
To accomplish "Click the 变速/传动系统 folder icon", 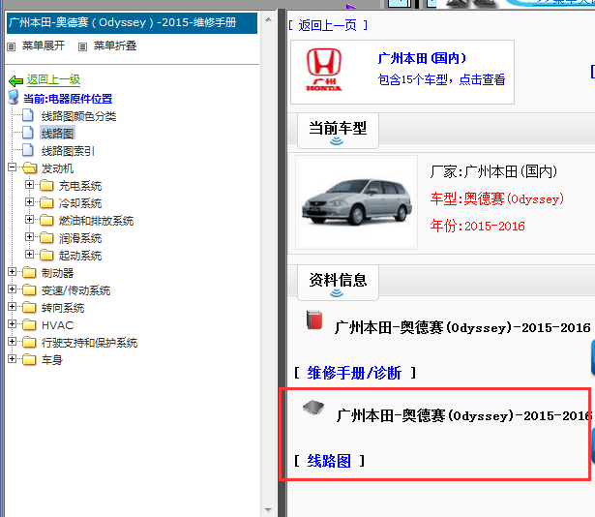I will [x=29, y=289].
